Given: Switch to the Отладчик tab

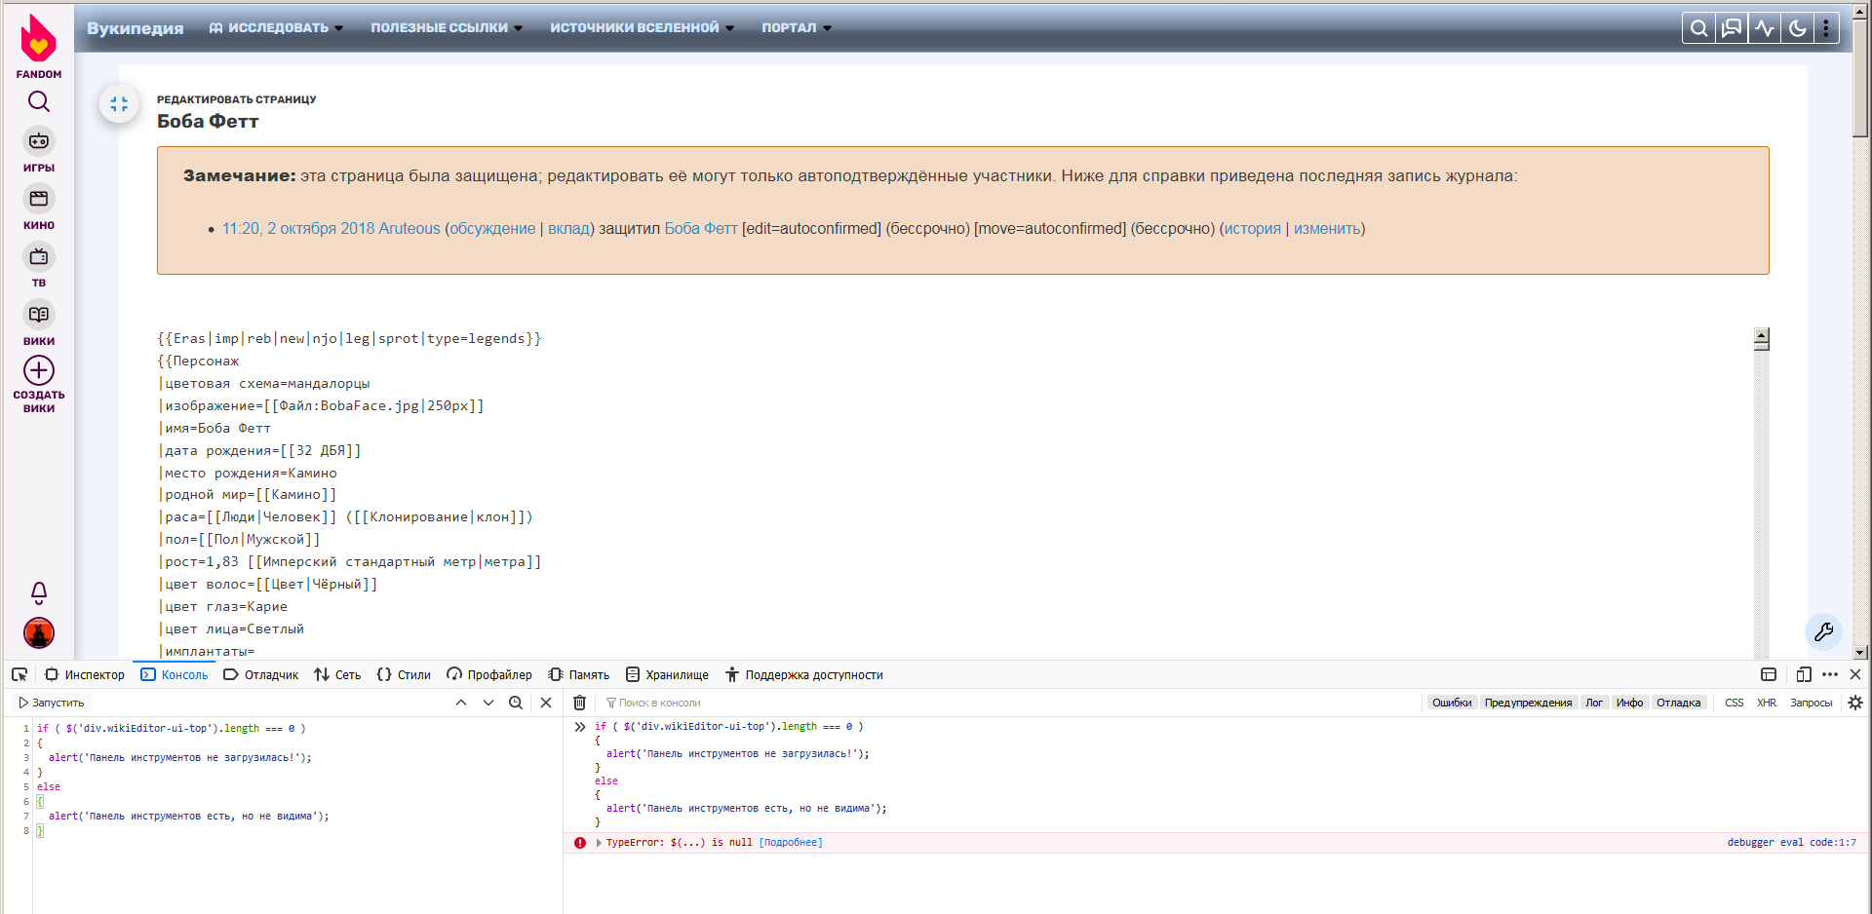Looking at the screenshot, I should tap(260, 674).
